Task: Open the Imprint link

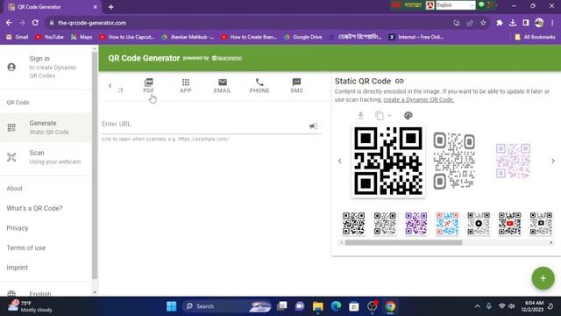Action: coord(17,267)
